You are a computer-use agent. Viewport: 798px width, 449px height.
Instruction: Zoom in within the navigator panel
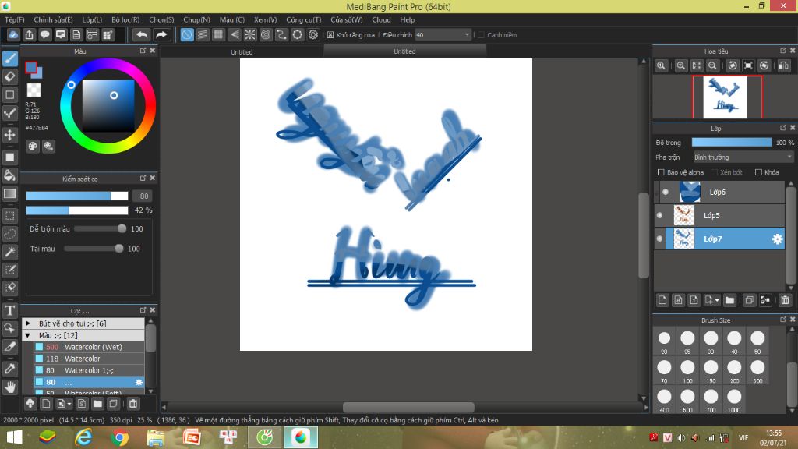click(680, 65)
